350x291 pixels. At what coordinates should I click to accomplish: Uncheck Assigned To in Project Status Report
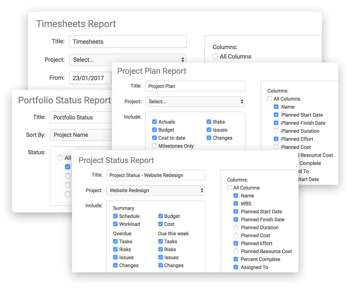pyautogui.click(x=236, y=267)
